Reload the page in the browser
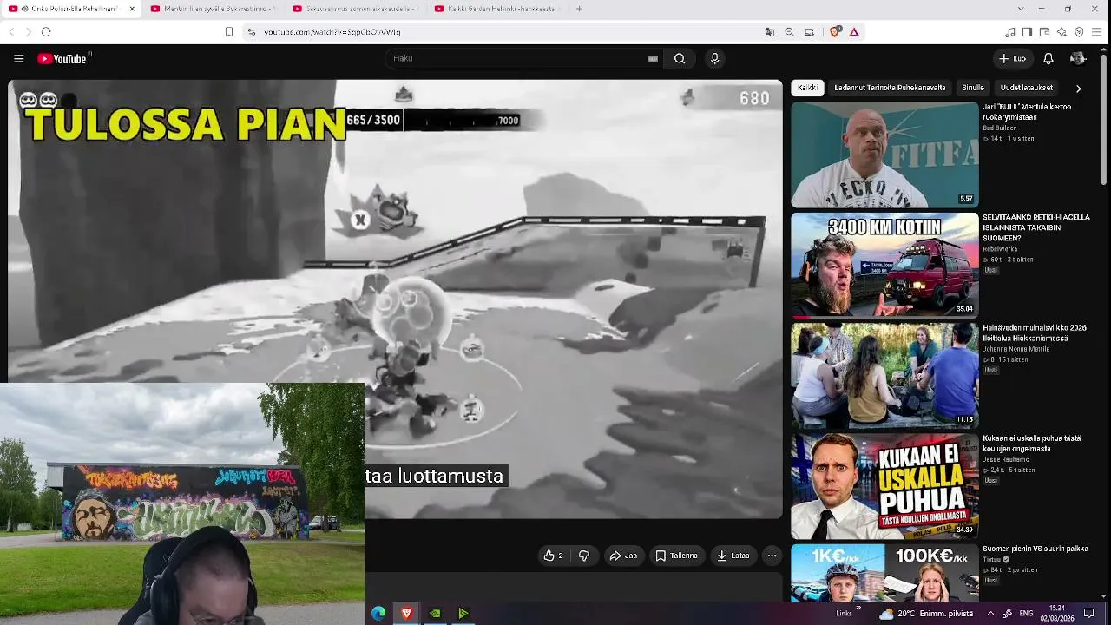This screenshot has height=625, width=1111. click(46, 32)
